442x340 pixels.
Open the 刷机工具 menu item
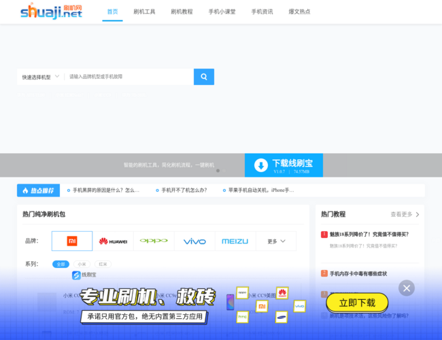[x=144, y=12]
